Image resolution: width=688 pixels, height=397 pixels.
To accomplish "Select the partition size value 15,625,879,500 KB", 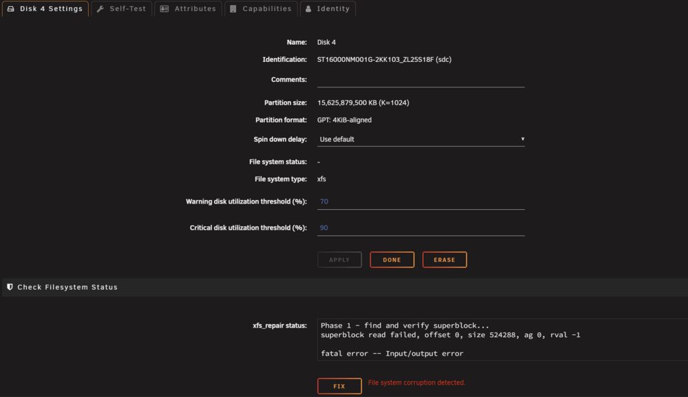I will pyautogui.click(x=347, y=103).
